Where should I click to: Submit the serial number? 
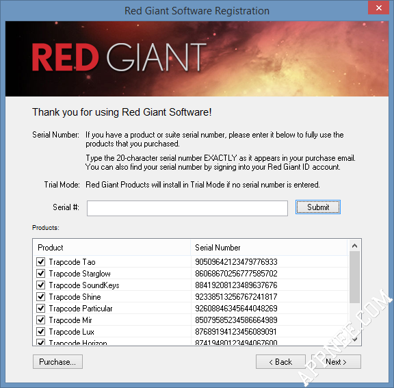coord(318,207)
